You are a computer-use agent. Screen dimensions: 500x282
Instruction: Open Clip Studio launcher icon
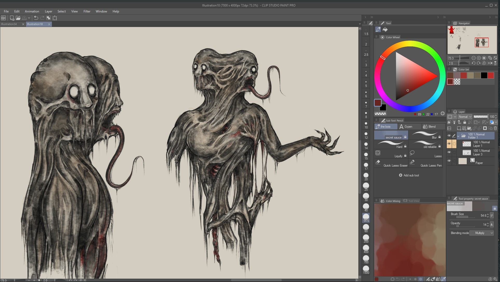[x=3, y=18]
